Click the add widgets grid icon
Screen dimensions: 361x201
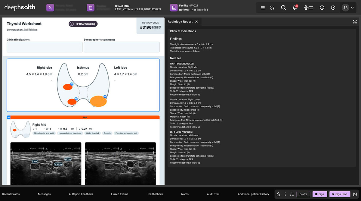[273, 8]
